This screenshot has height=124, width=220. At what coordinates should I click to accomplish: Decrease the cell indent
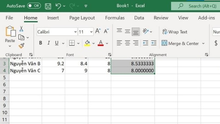[145, 43]
